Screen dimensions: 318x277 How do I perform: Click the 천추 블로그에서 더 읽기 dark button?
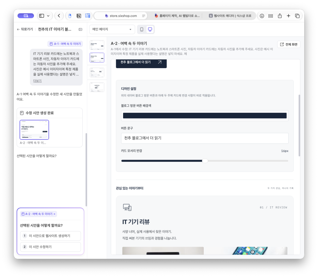(141, 63)
